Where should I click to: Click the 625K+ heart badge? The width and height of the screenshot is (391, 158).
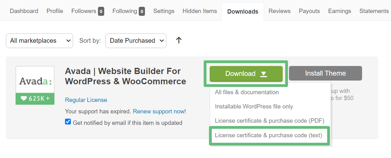pos(35,99)
